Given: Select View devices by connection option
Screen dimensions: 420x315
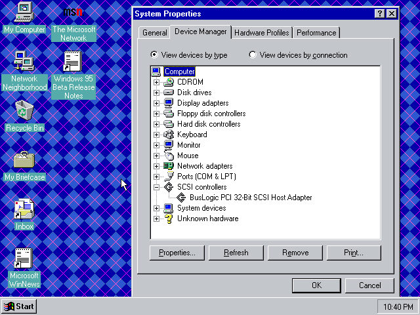Looking at the screenshot, I should (x=298, y=55).
